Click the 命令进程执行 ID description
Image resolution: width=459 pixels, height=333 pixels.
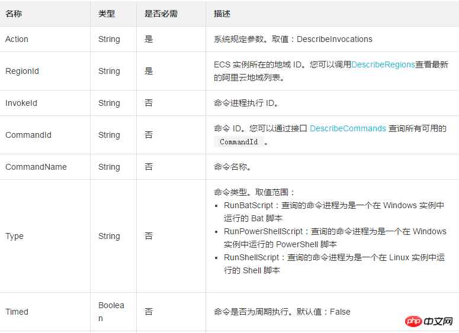coord(246,103)
